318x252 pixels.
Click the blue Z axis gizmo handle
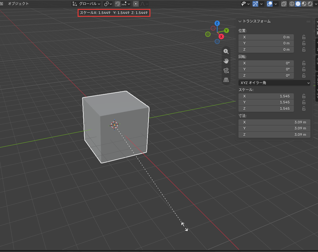217,23
